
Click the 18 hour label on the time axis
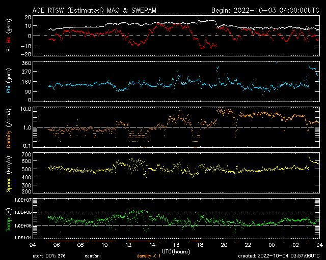200,245
